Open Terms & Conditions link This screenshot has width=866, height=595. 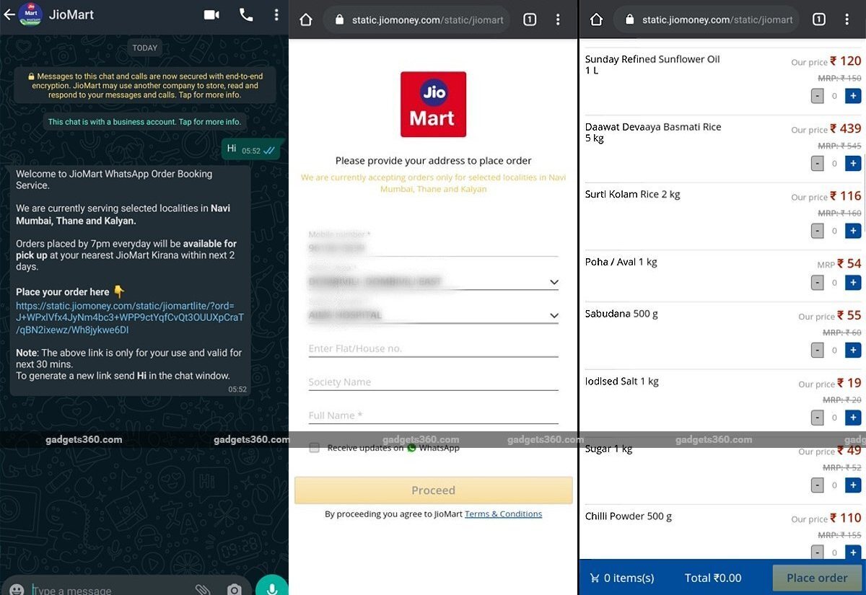[x=503, y=514]
